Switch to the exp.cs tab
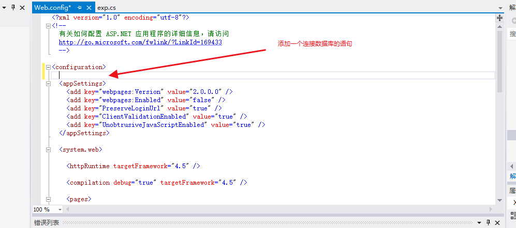 (x=107, y=7)
